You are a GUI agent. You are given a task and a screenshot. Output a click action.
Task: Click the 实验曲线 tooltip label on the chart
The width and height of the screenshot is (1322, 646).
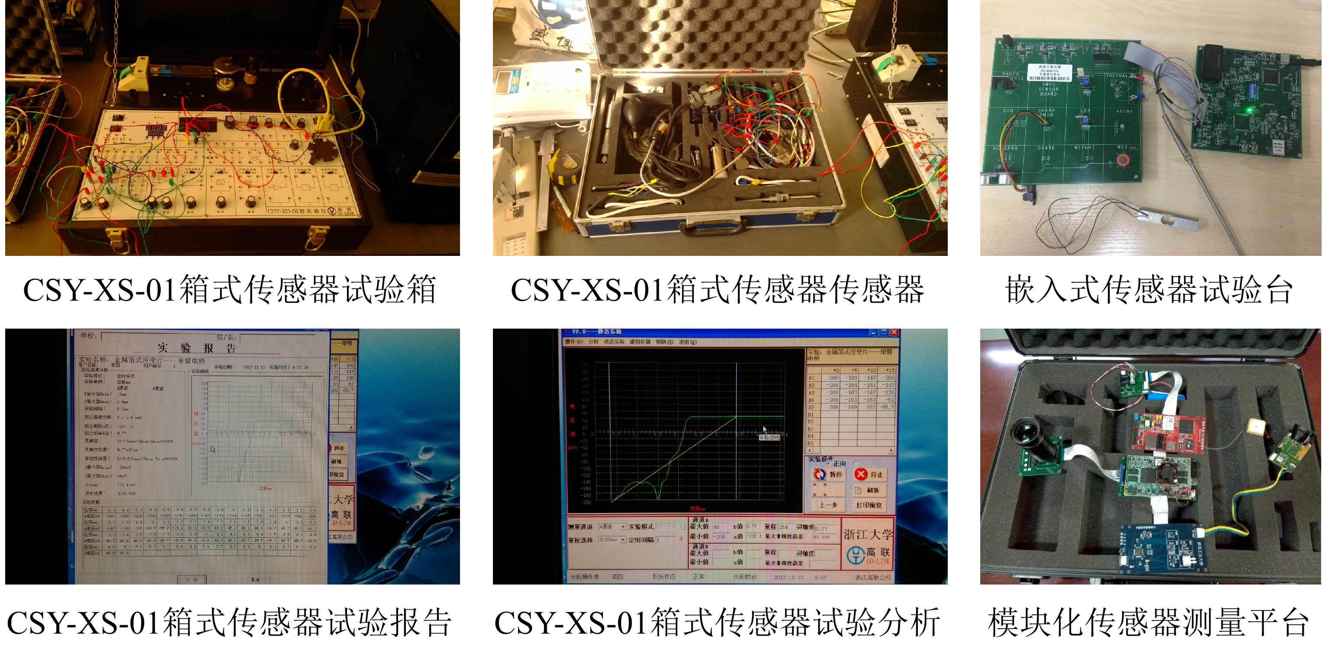point(769,437)
